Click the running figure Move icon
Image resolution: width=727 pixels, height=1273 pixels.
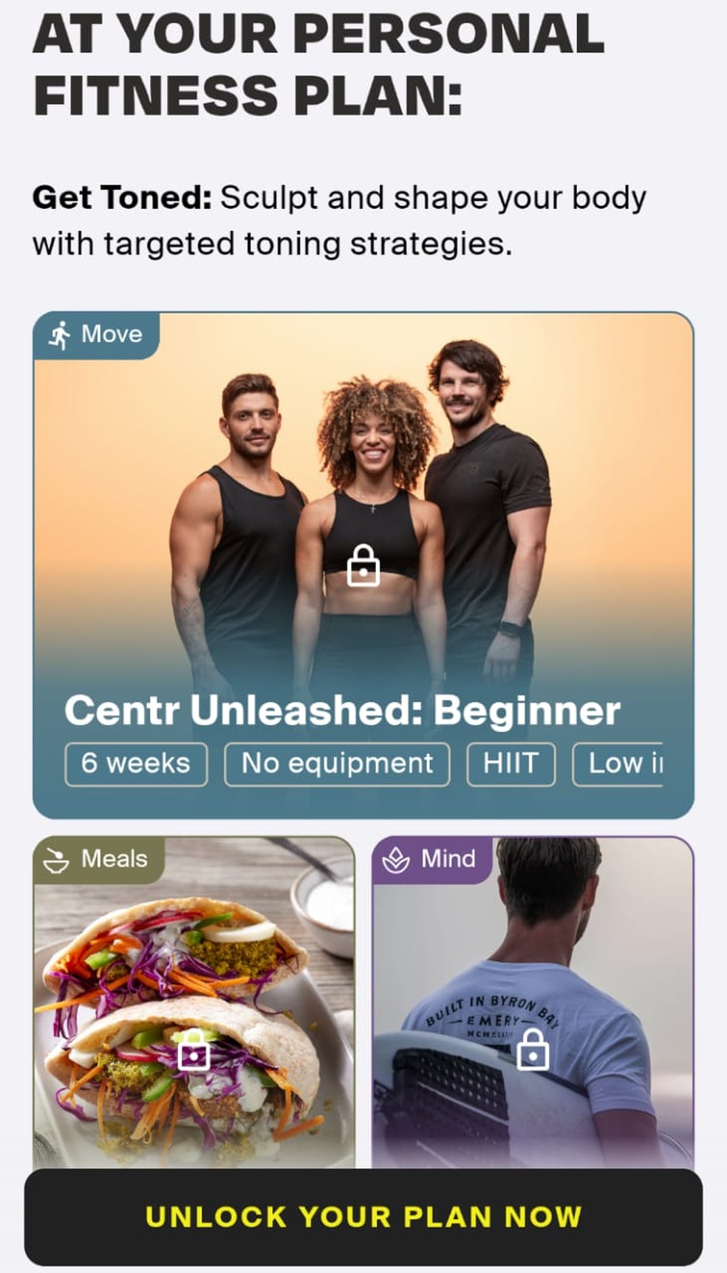coord(60,335)
